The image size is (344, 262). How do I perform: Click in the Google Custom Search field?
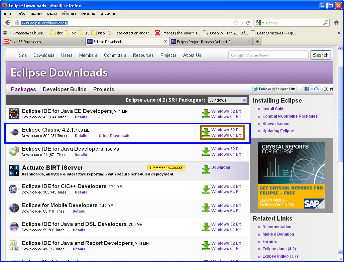coord(268,55)
